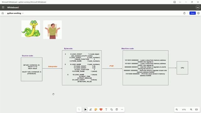Open the whiteboard settings gear
Image resolution: width=201 pixels, height=113 pixels.
pos(198,13)
